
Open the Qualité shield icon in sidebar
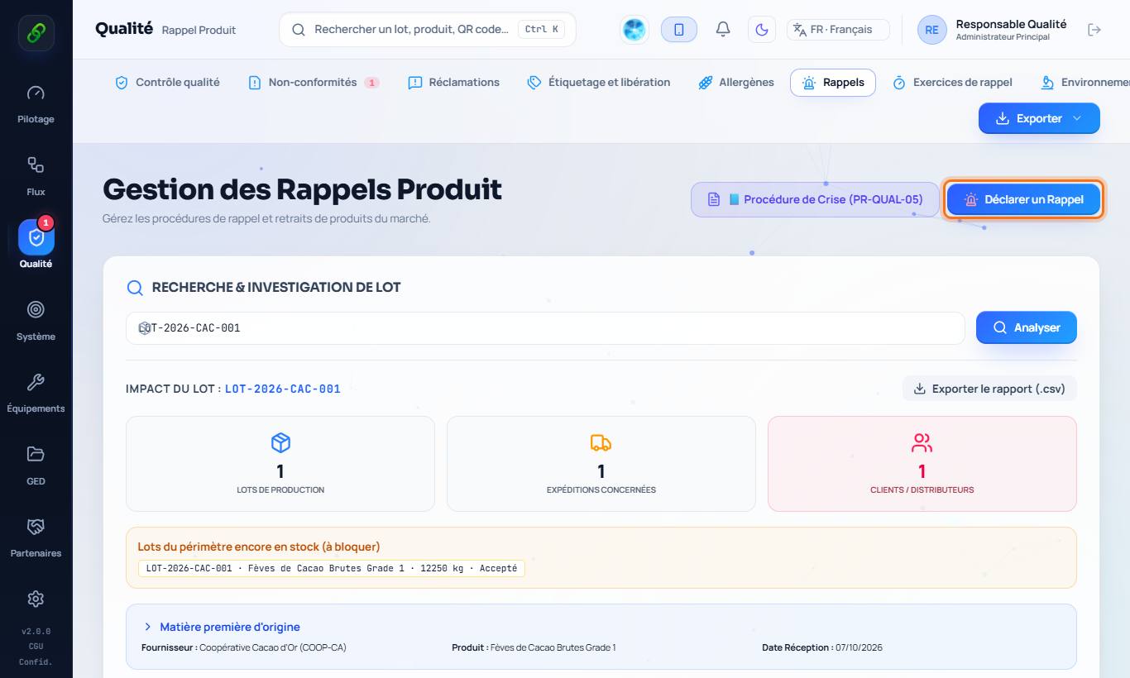tap(36, 238)
